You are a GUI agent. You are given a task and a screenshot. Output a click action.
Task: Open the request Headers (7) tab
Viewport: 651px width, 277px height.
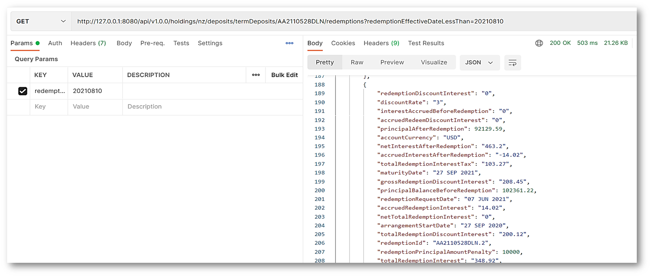point(88,43)
